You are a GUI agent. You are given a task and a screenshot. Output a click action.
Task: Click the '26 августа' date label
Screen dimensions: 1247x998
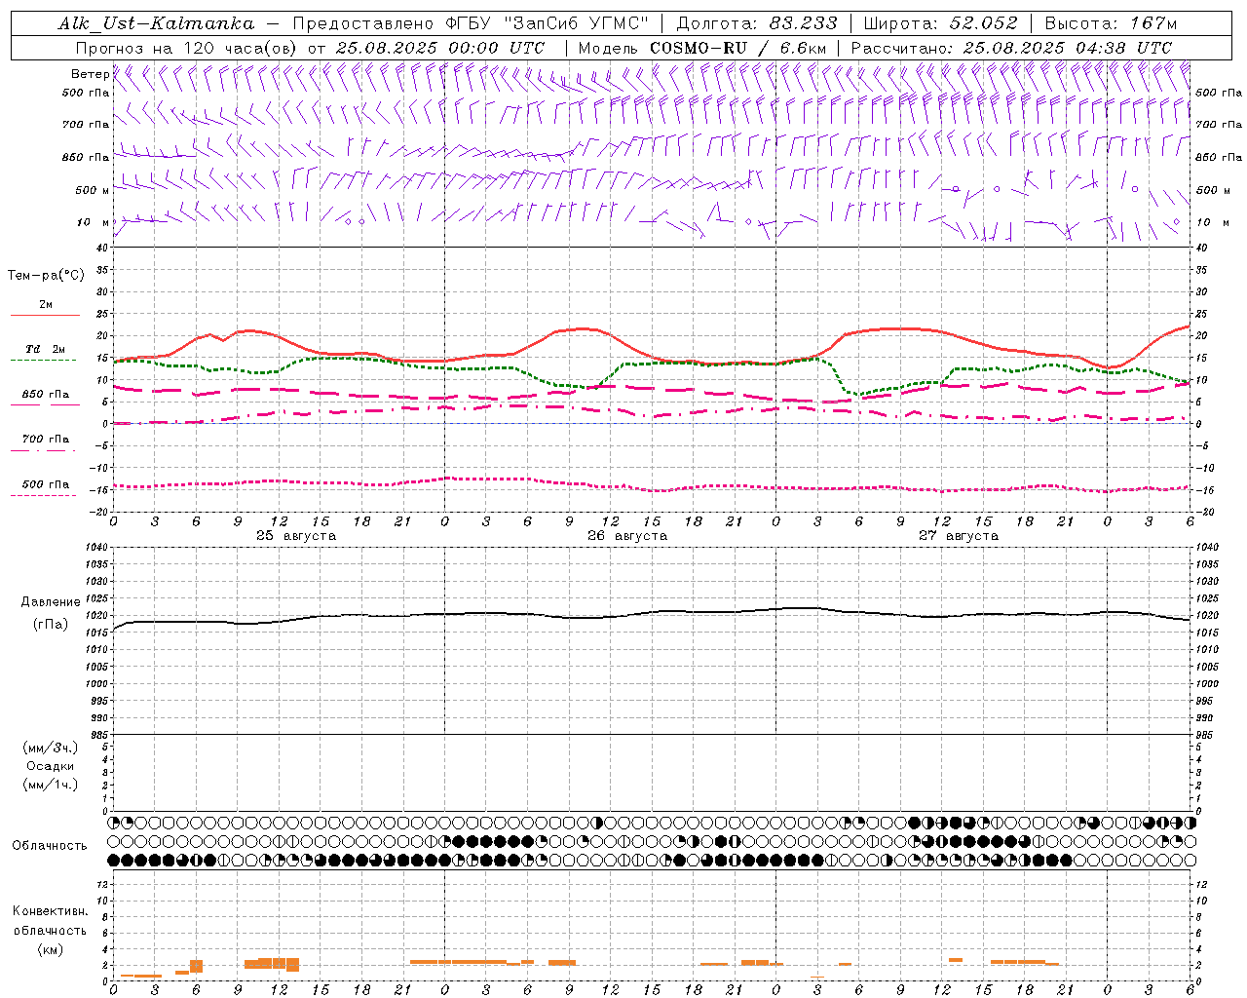coord(627,536)
